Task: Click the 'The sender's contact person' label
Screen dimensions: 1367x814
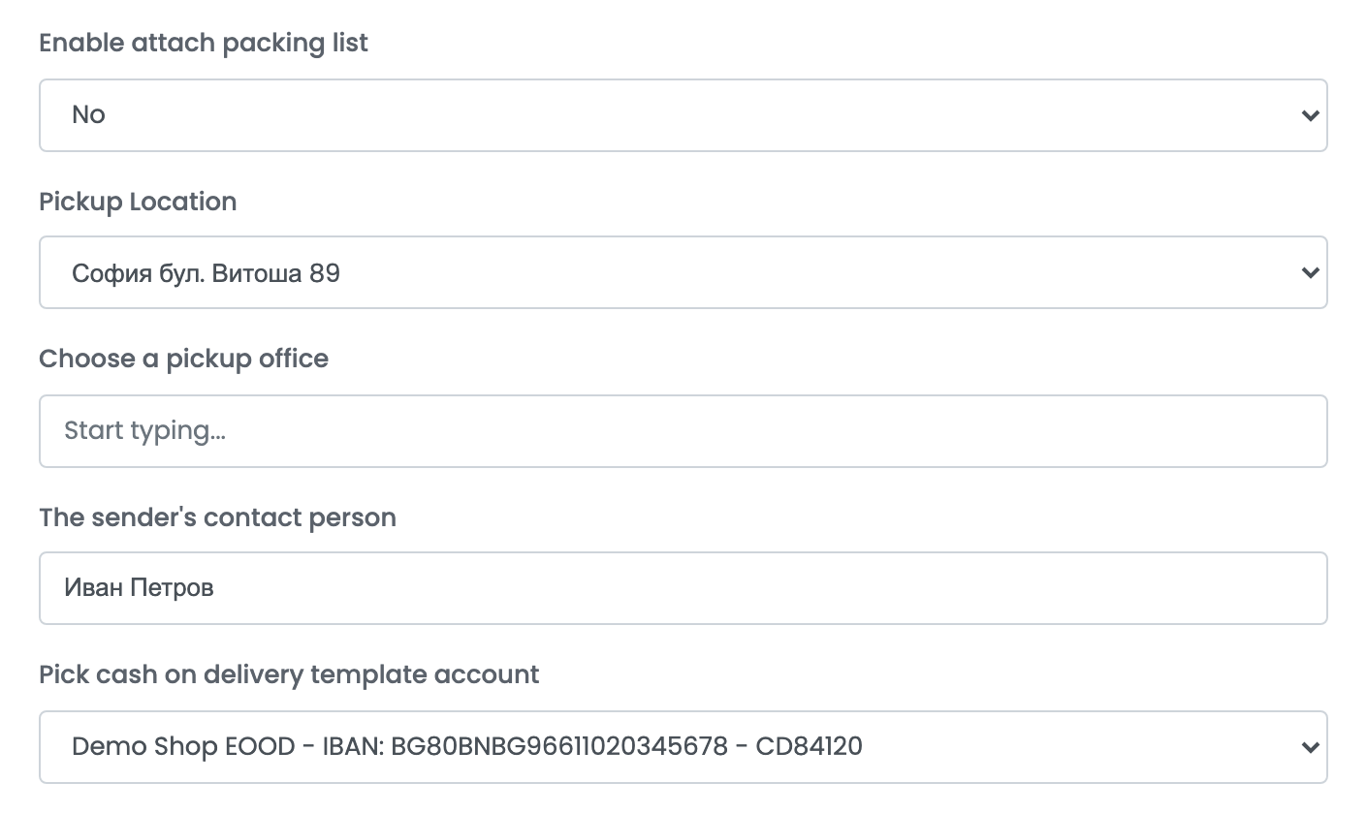Action: pos(218,517)
